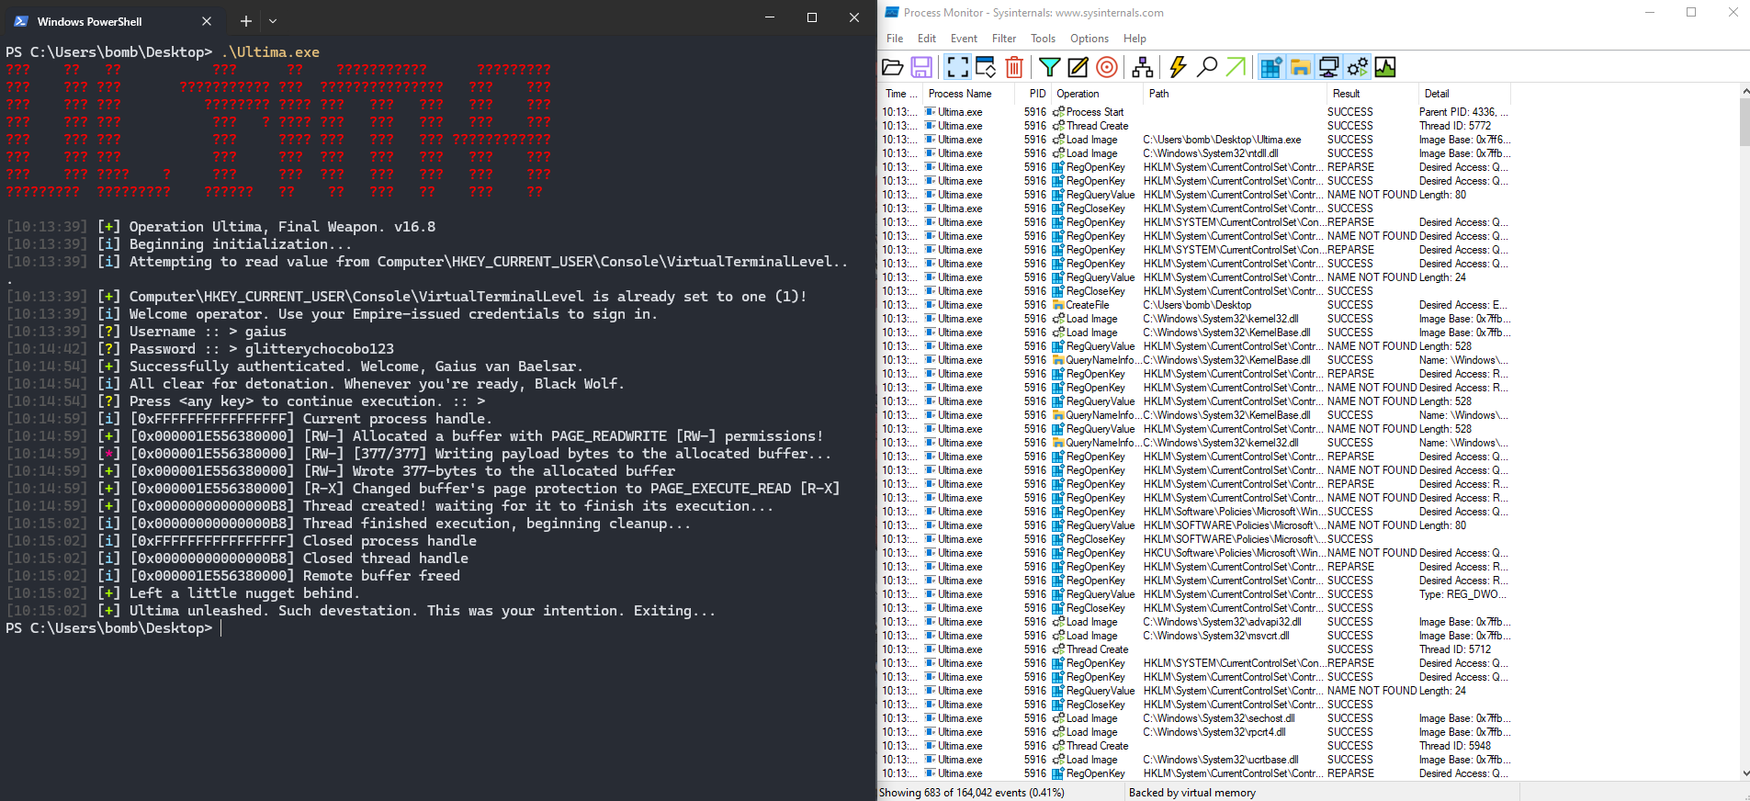1750x801 pixels.
Task: Toggle Show Registry Activity icon
Action: pos(1271,67)
